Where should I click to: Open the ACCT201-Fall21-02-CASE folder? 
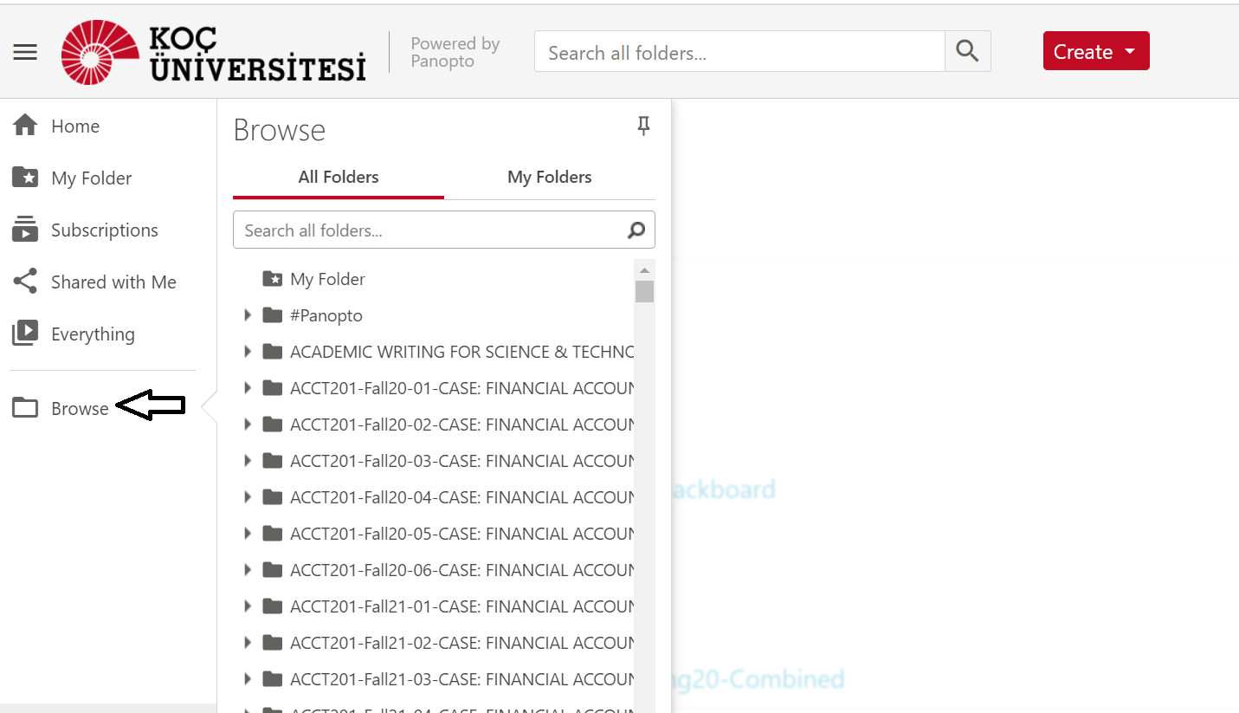(461, 643)
